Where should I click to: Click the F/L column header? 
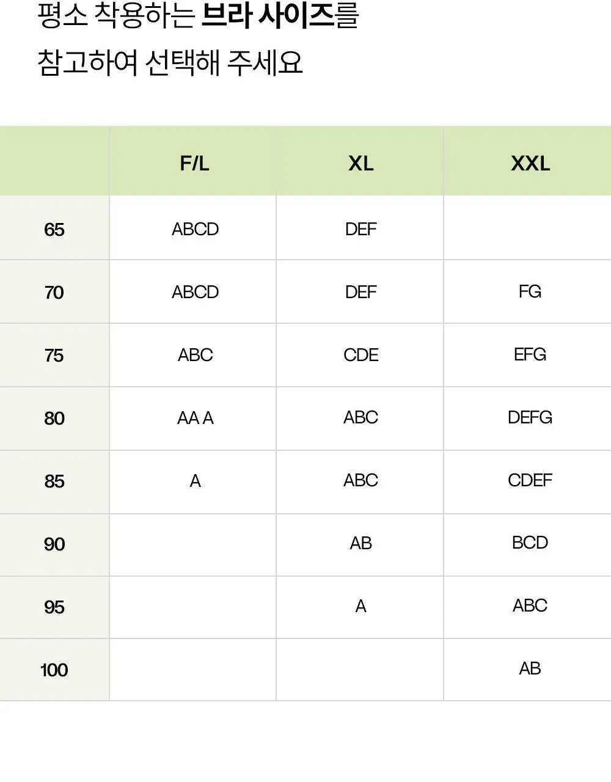pos(194,163)
